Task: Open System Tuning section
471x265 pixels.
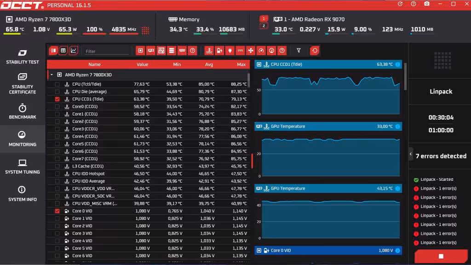Action: pos(23,167)
